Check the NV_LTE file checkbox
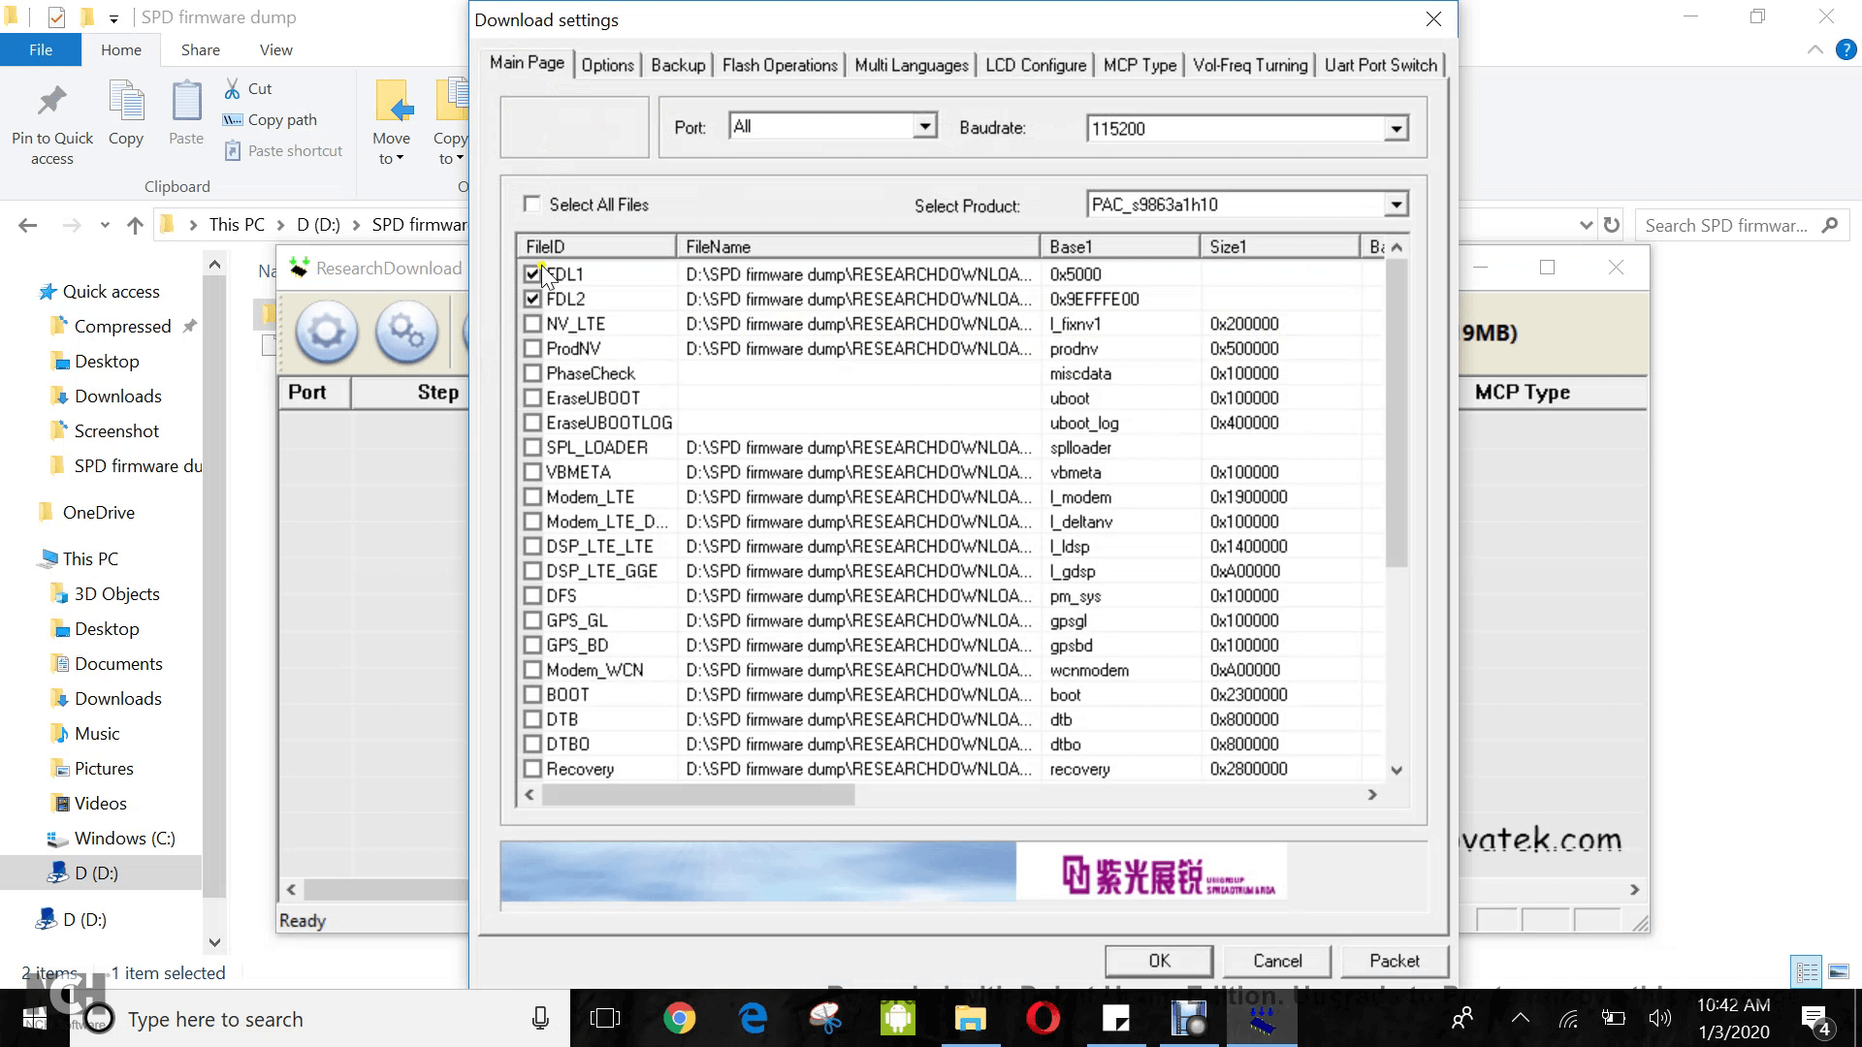The width and height of the screenshot is (1862, 1047). 532,323
